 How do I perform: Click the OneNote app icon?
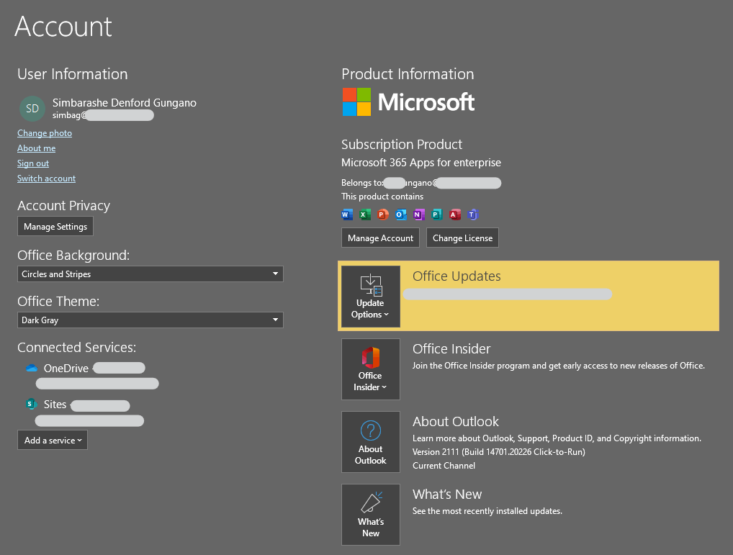tap(418, 215)
